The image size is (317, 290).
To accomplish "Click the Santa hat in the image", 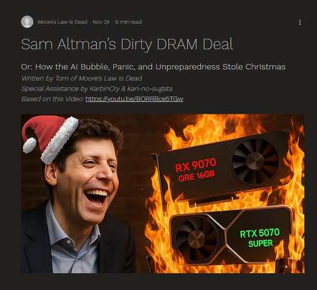I will 50,138.
